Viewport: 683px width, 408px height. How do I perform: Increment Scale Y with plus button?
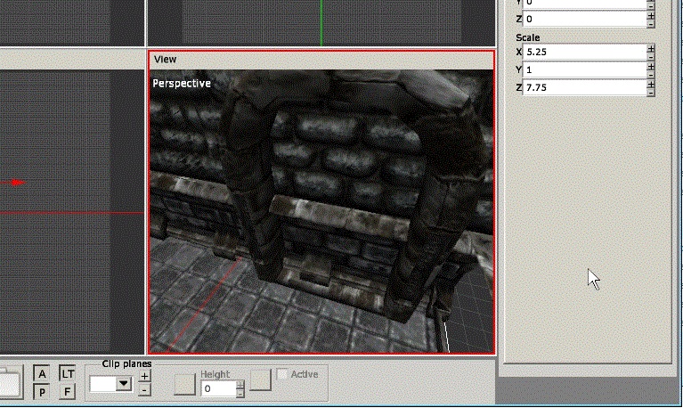(651, 66)
